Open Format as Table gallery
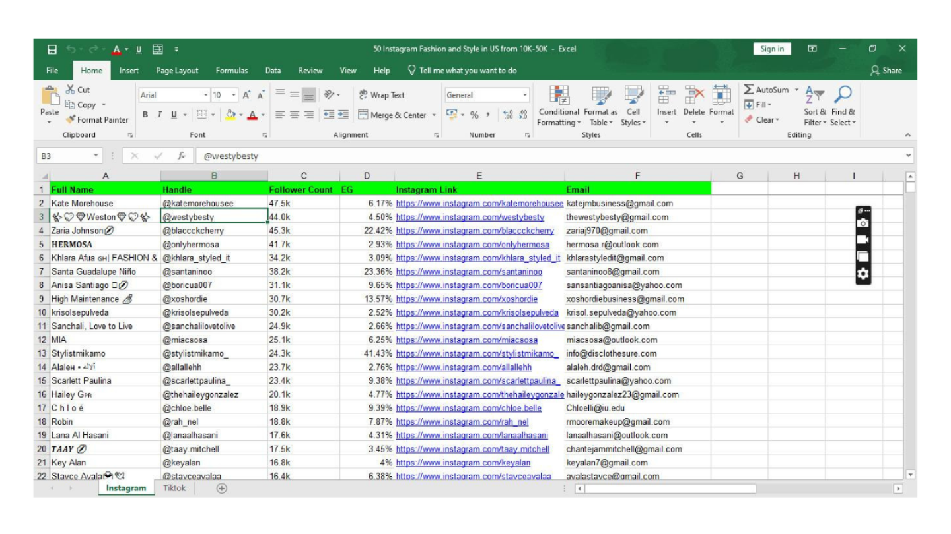 pyautogui.click(x=600, y=105)
